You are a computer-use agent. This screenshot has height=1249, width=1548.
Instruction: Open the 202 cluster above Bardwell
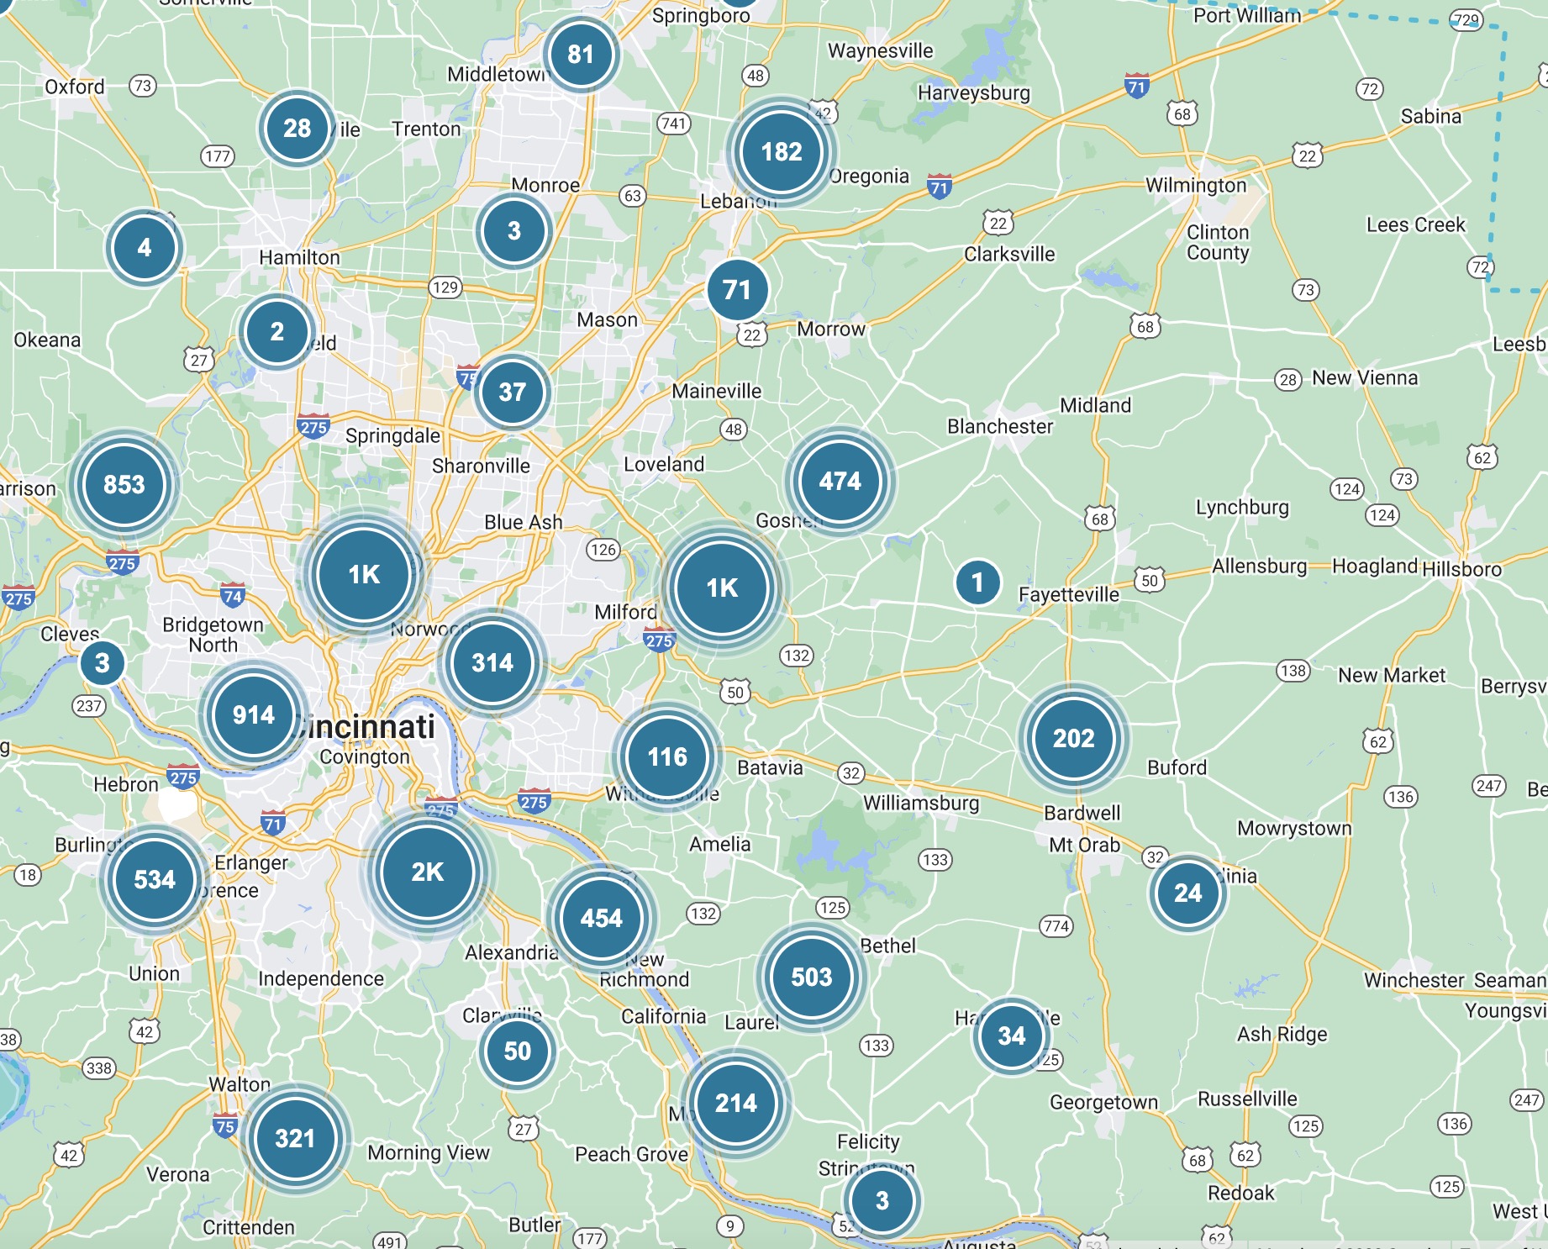point(1073,738)
